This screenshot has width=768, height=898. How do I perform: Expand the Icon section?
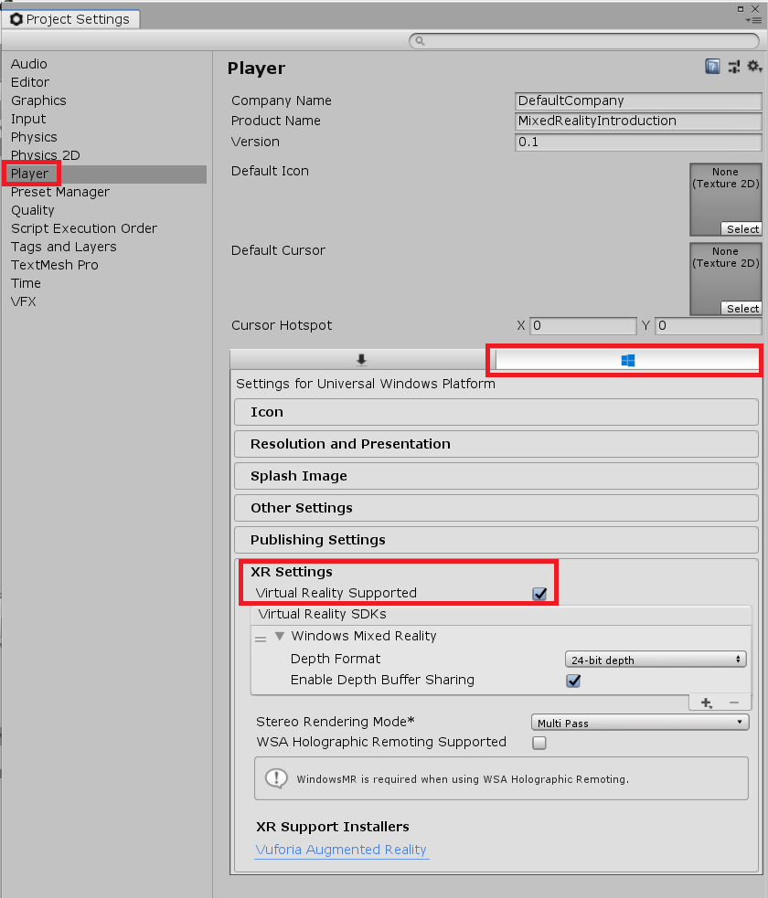(496, 412)
